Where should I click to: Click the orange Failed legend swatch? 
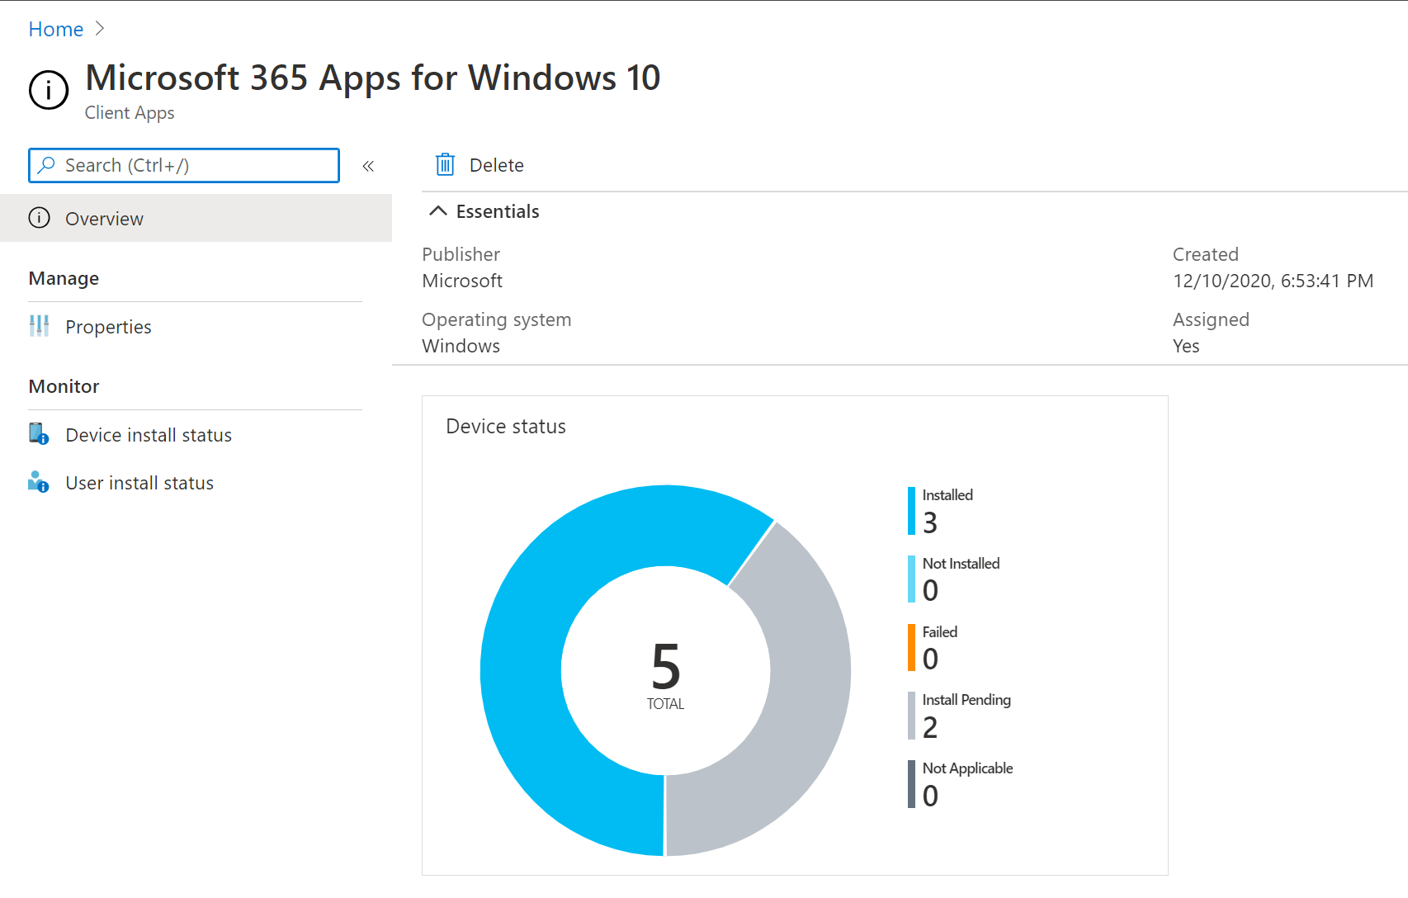tap(911, 648)
